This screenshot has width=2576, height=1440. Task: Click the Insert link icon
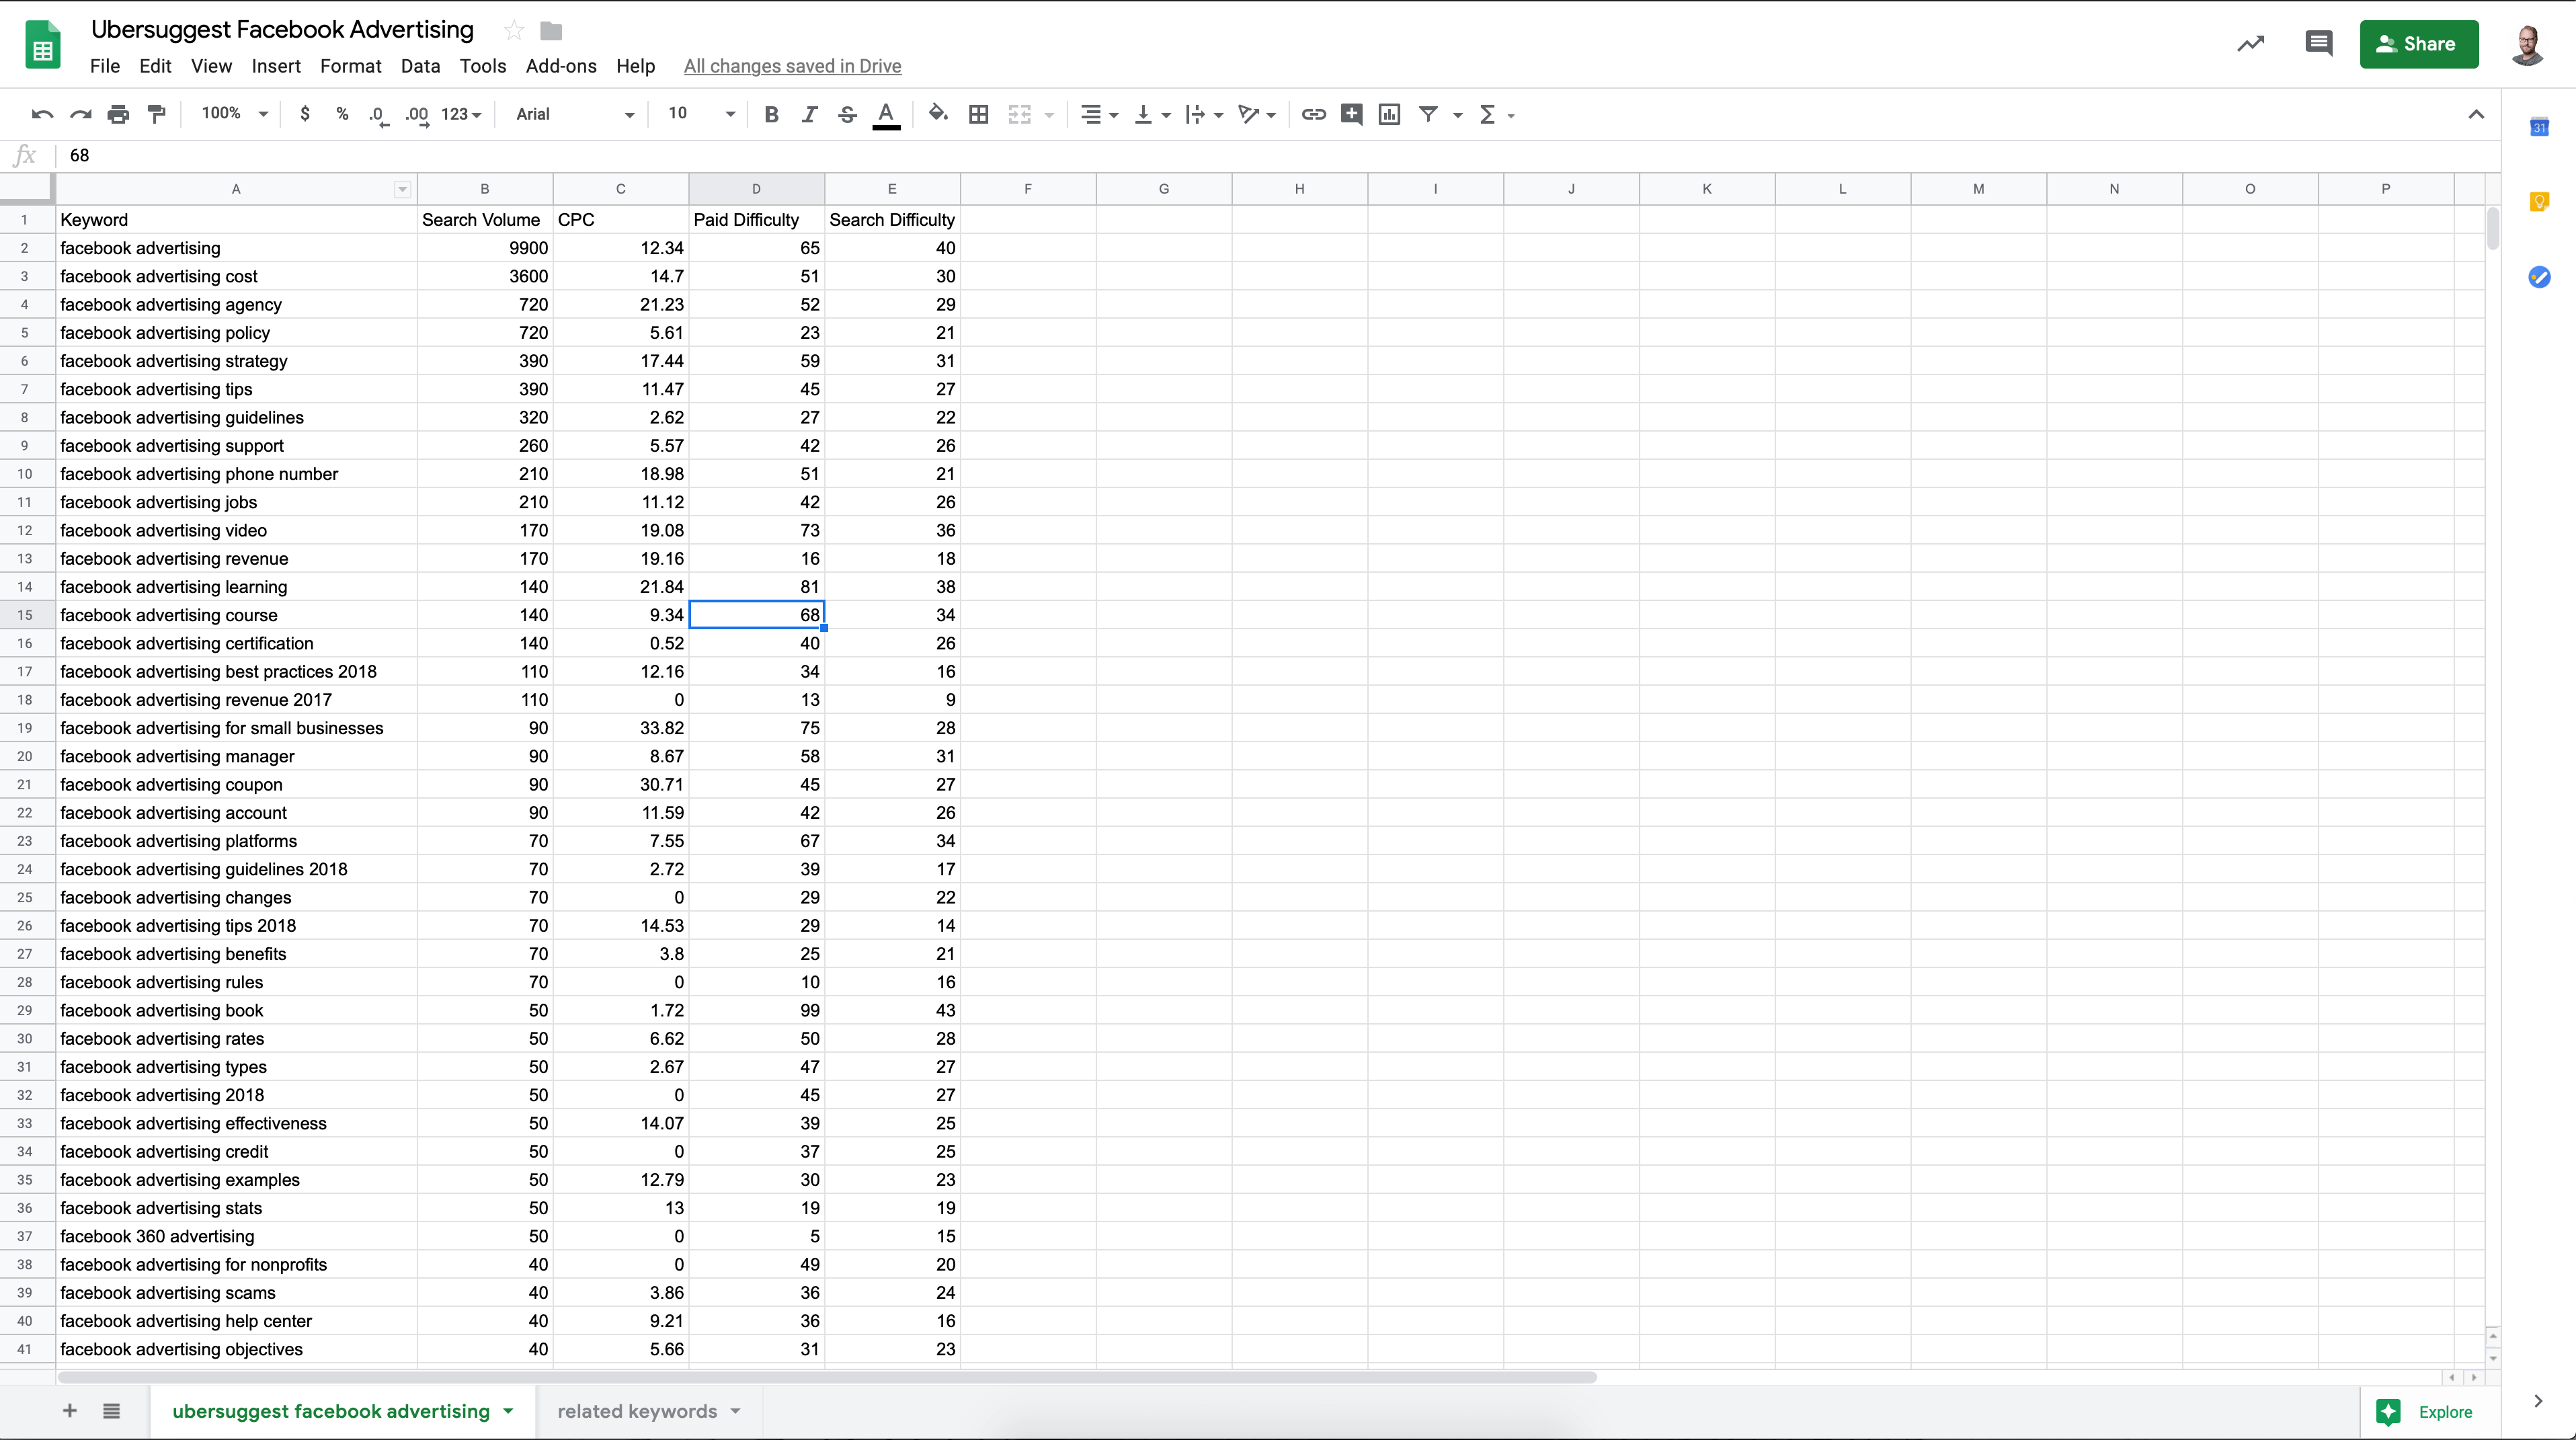[1313, 115]
